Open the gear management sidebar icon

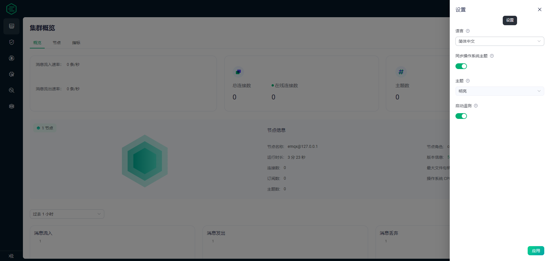point(11,74)
